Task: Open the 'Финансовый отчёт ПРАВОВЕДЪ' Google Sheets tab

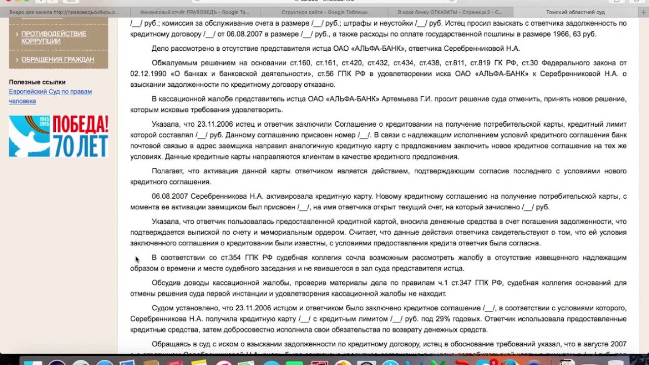Action: (195, 12)
